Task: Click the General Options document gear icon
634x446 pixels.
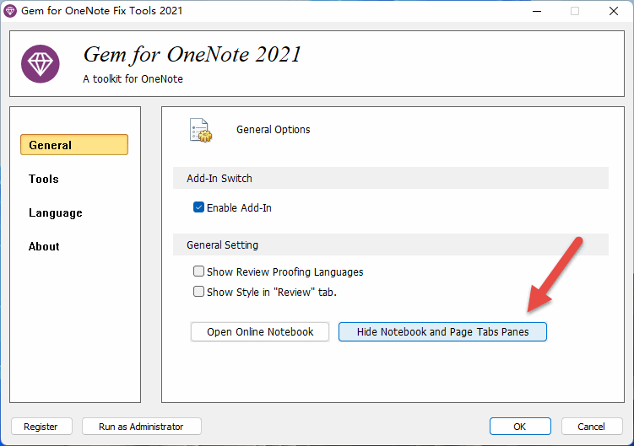Action: pyautogui.click(x=201, y=130)
